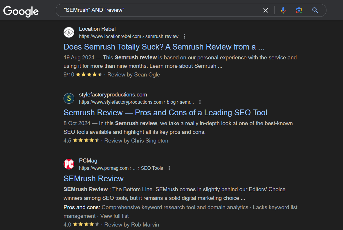Click the pcmag.com SEO Tools breadcrumb

pyautogui.click(x=121, y=168)
